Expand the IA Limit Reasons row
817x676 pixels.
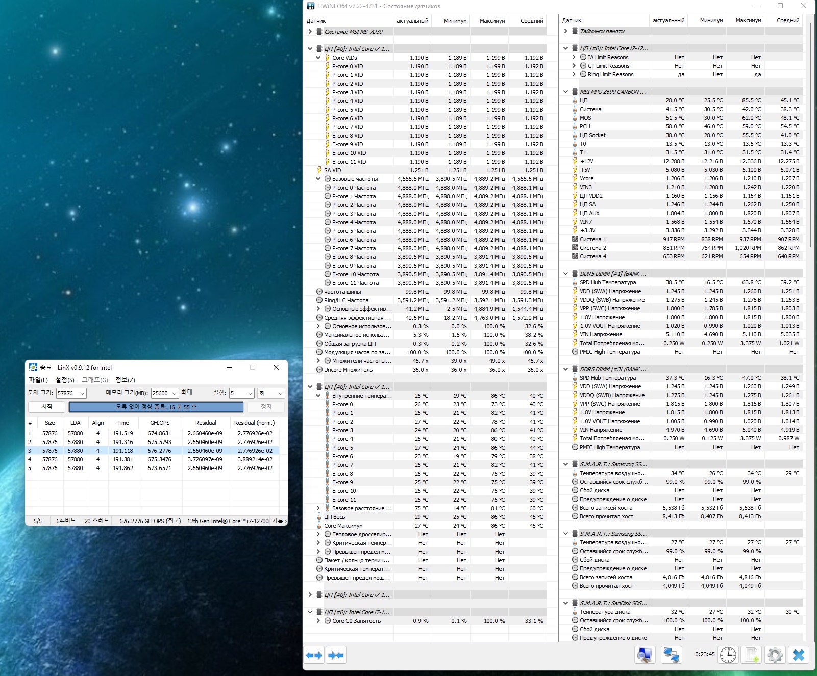tap(574, 57)
